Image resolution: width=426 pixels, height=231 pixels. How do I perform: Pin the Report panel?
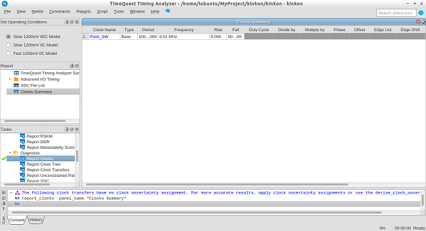point(72,66)
